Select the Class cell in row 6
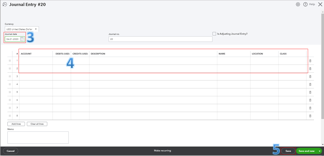This screenshot has height=156, width=324. [x=293, y=100]
